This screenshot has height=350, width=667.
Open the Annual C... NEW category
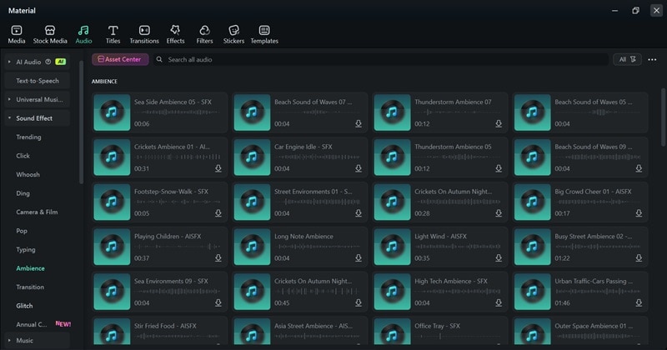(x=43, y=324)
